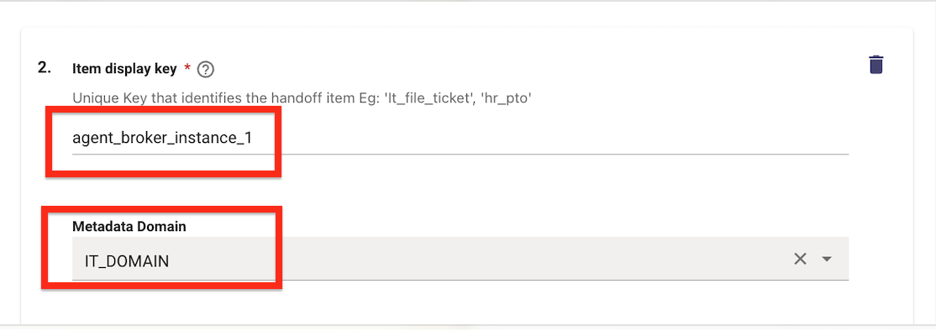Image resolution: width=936 pixels, height=331 pixels.
Task: Click the gray page background outside the card
Action: click(x=924, y=179)
